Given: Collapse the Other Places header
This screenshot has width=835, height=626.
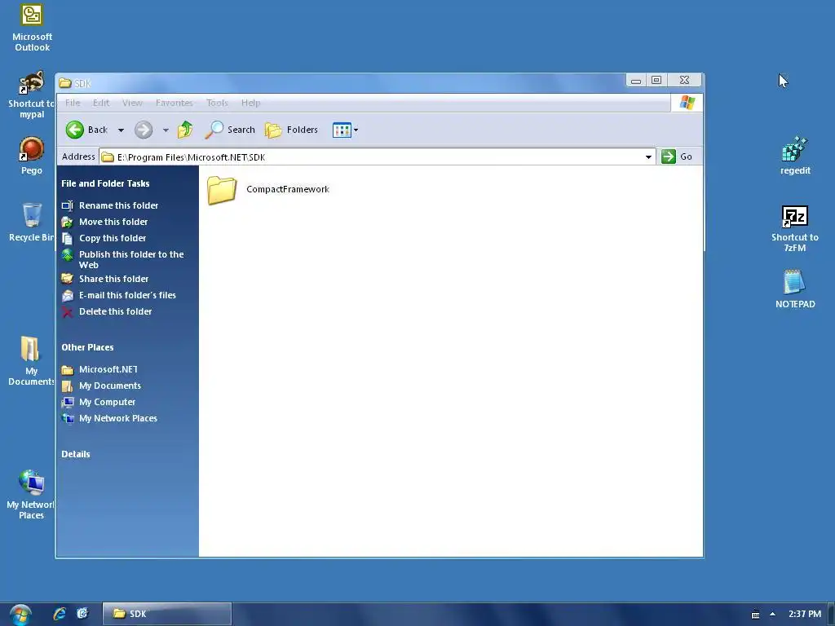Looking at the screenshot, I should point(87,347).
